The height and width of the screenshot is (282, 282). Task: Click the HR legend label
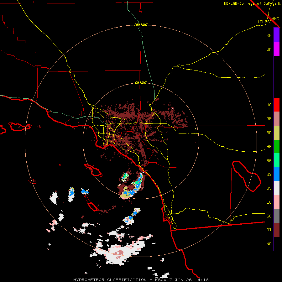(x=269, y=147)
